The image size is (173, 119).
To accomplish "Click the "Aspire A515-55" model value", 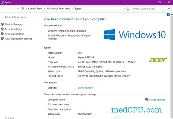I will tap(86, 57).
